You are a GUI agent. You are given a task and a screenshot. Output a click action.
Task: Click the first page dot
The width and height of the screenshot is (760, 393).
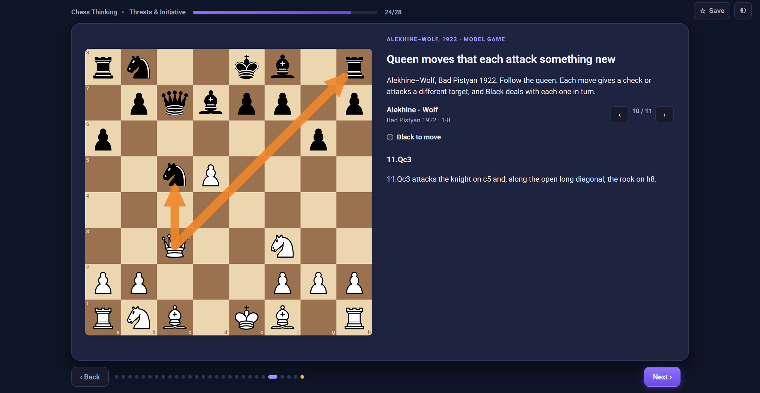[117, 377]
